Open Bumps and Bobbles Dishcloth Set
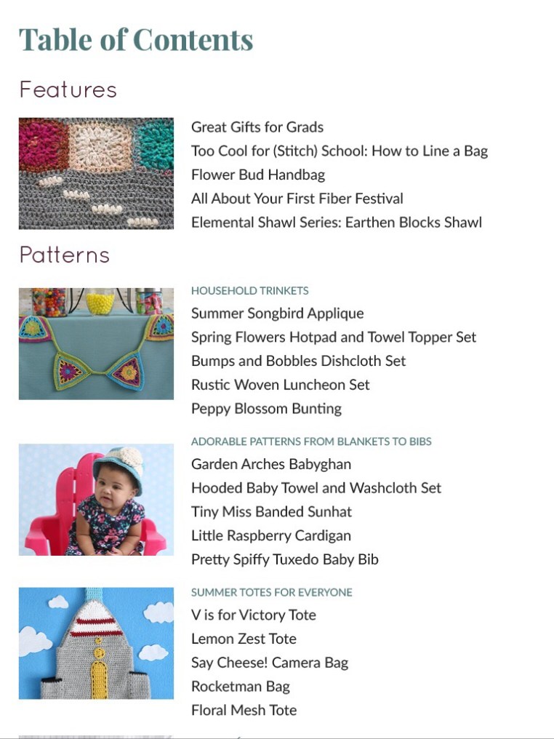Viewport: 554px width, 739px height. [298, 361]
